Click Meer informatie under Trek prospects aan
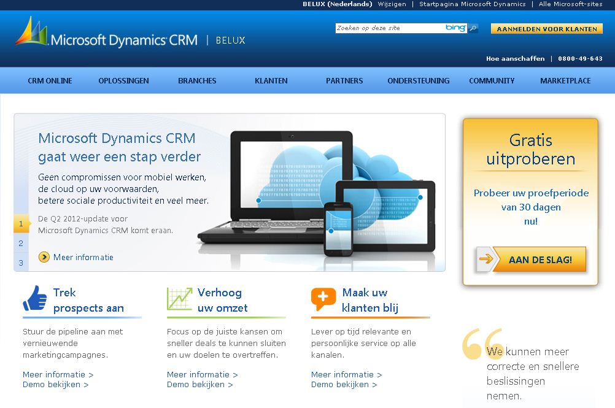615x408 pixels. tap(58, 375)
